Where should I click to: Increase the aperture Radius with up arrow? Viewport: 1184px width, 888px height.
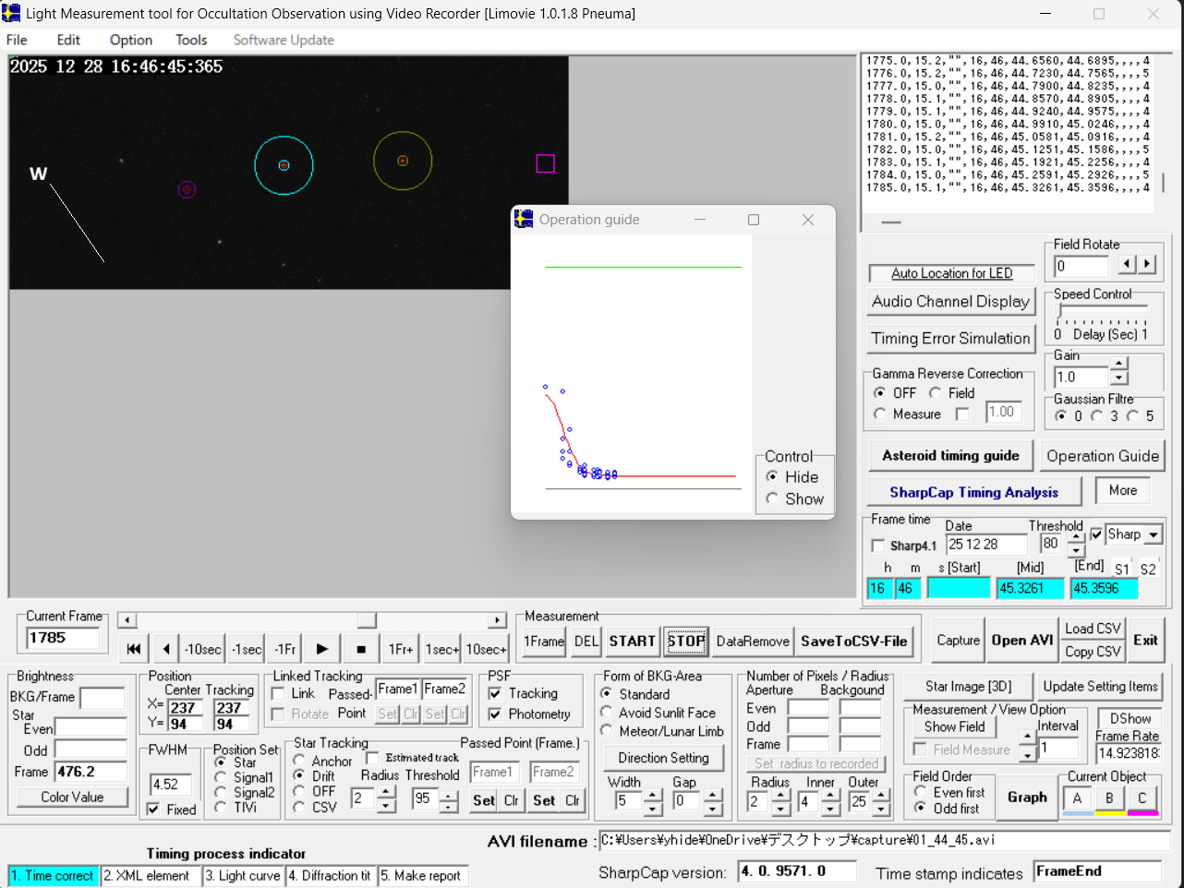(781, 796)
